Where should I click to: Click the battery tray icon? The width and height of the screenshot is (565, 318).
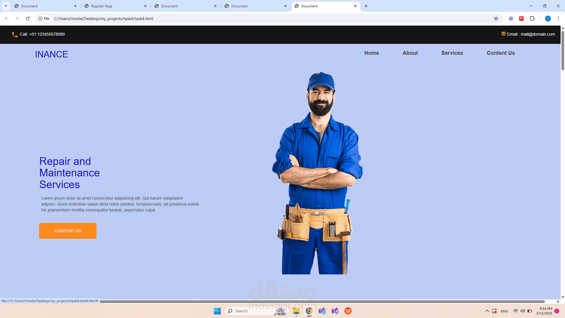coord(530,311)
